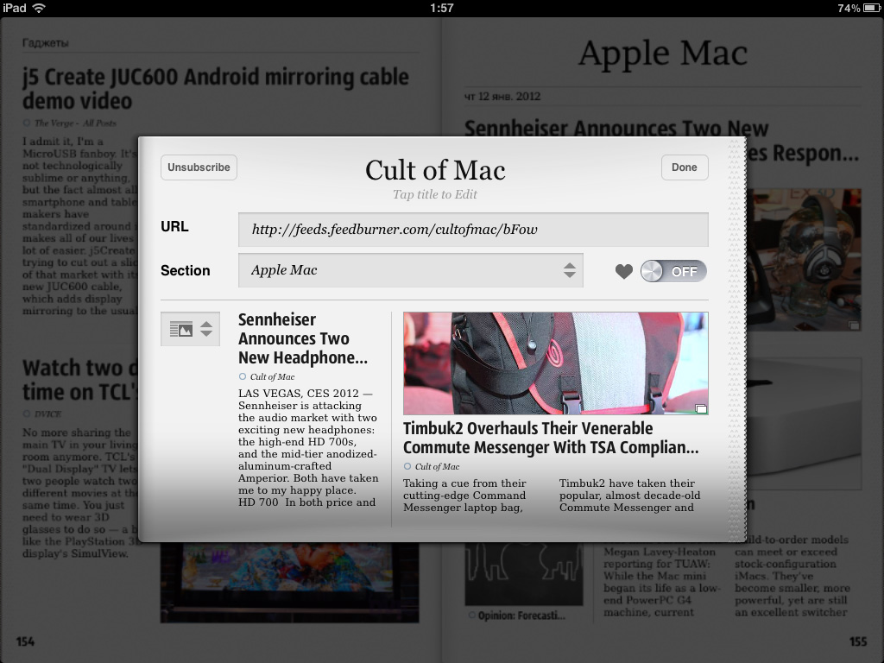Tap the Tap title to Edit hint

(435, 194)
